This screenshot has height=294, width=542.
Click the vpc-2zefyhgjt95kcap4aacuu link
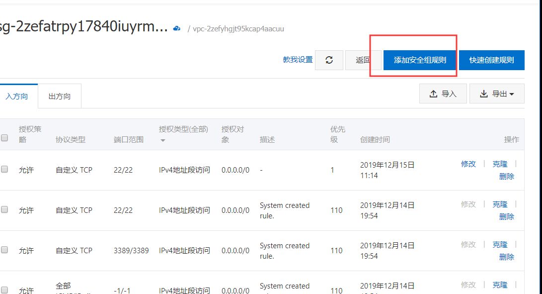[x=238, y=29]
